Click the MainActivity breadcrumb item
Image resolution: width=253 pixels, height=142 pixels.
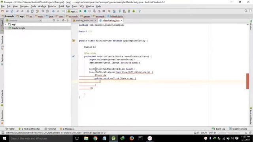pos(115,16)
